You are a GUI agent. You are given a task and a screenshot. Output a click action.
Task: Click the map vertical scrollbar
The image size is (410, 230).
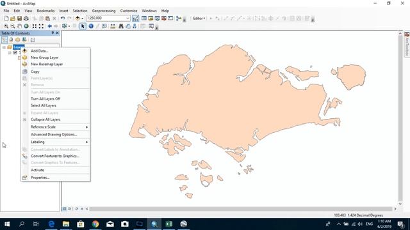[400, 118]
